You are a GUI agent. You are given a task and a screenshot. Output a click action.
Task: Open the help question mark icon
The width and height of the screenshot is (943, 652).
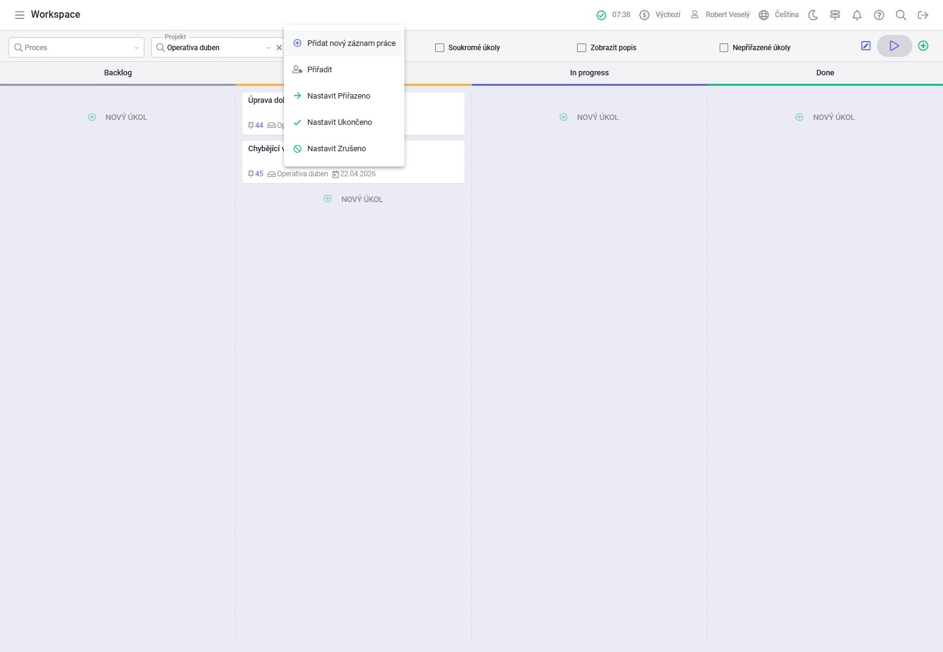point(879,15)
